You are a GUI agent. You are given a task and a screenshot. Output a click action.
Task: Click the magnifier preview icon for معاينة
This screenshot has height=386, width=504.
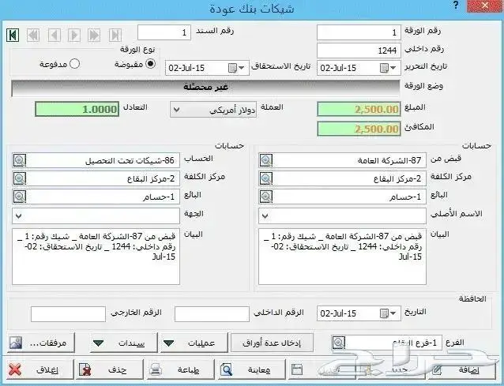226,370
